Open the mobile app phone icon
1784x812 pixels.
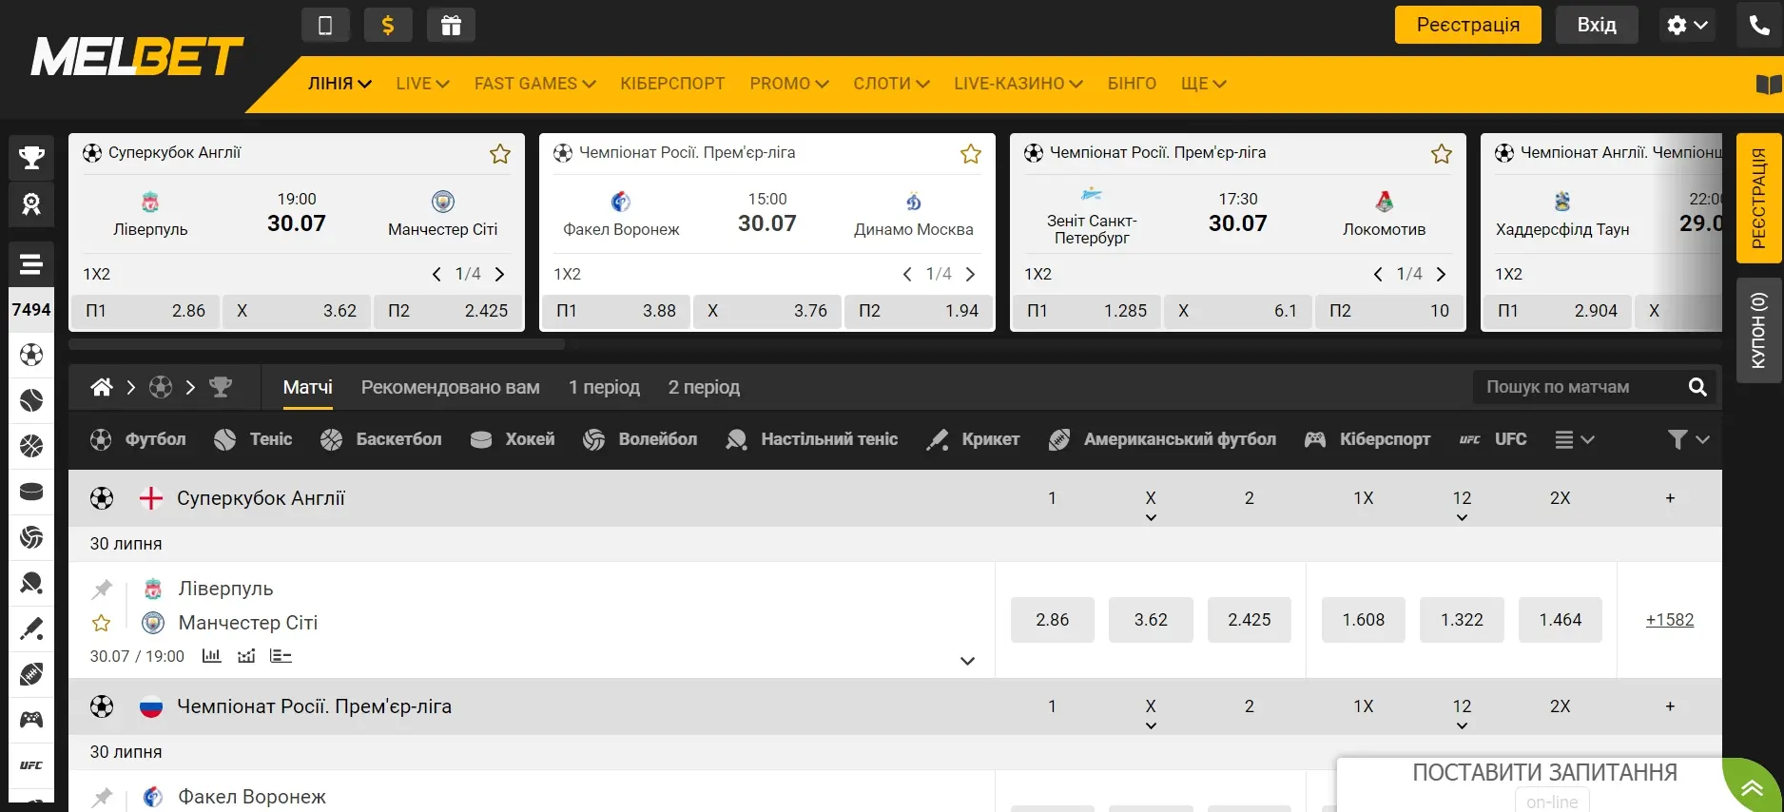(325, 26)
